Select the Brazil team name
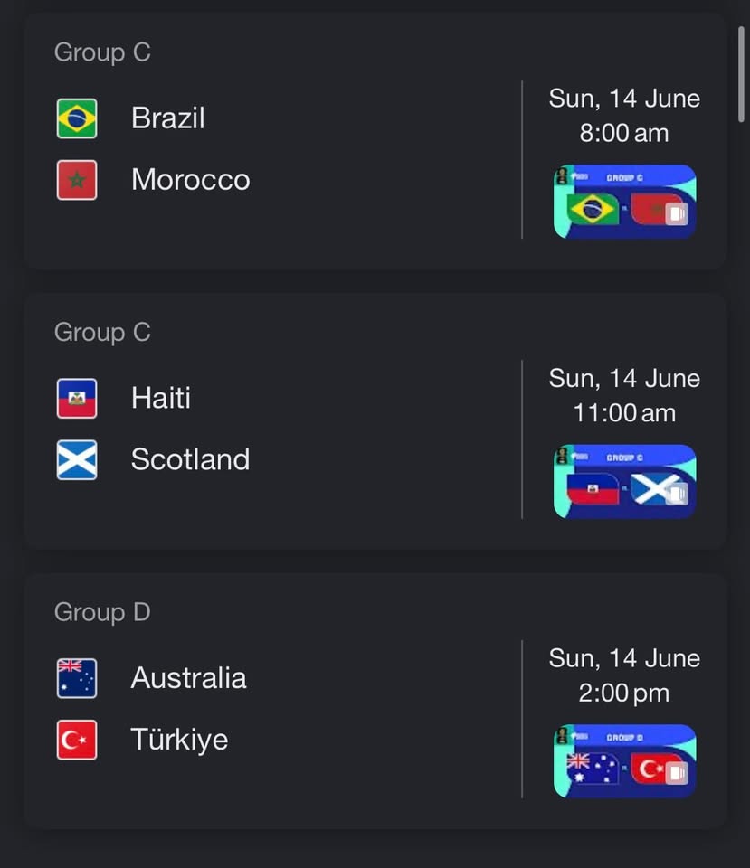Image resolution: width=750 pixels, height=868 pixels. 168,118
